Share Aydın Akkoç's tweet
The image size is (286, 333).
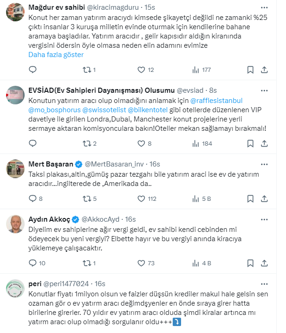tap(264, 263)
